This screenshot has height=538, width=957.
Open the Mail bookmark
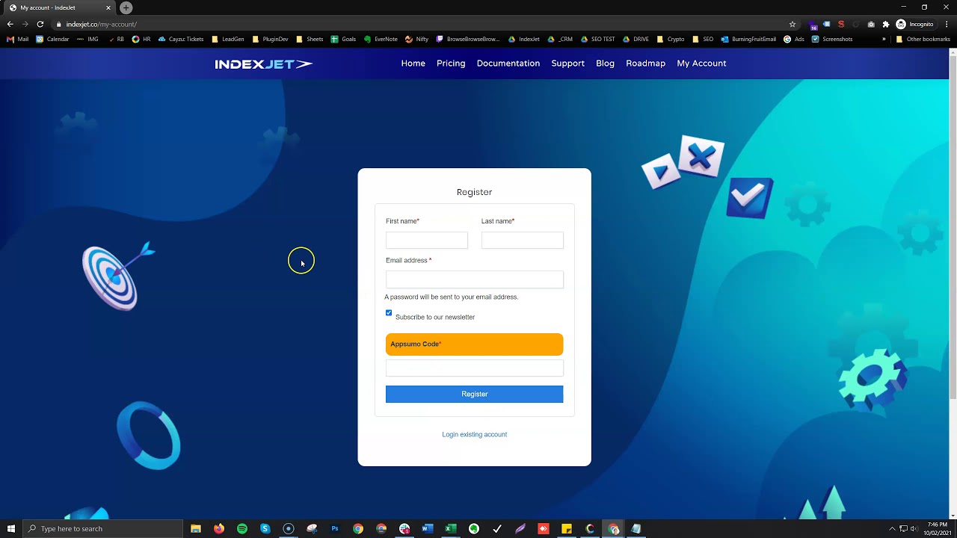click(x=18, y=39)
